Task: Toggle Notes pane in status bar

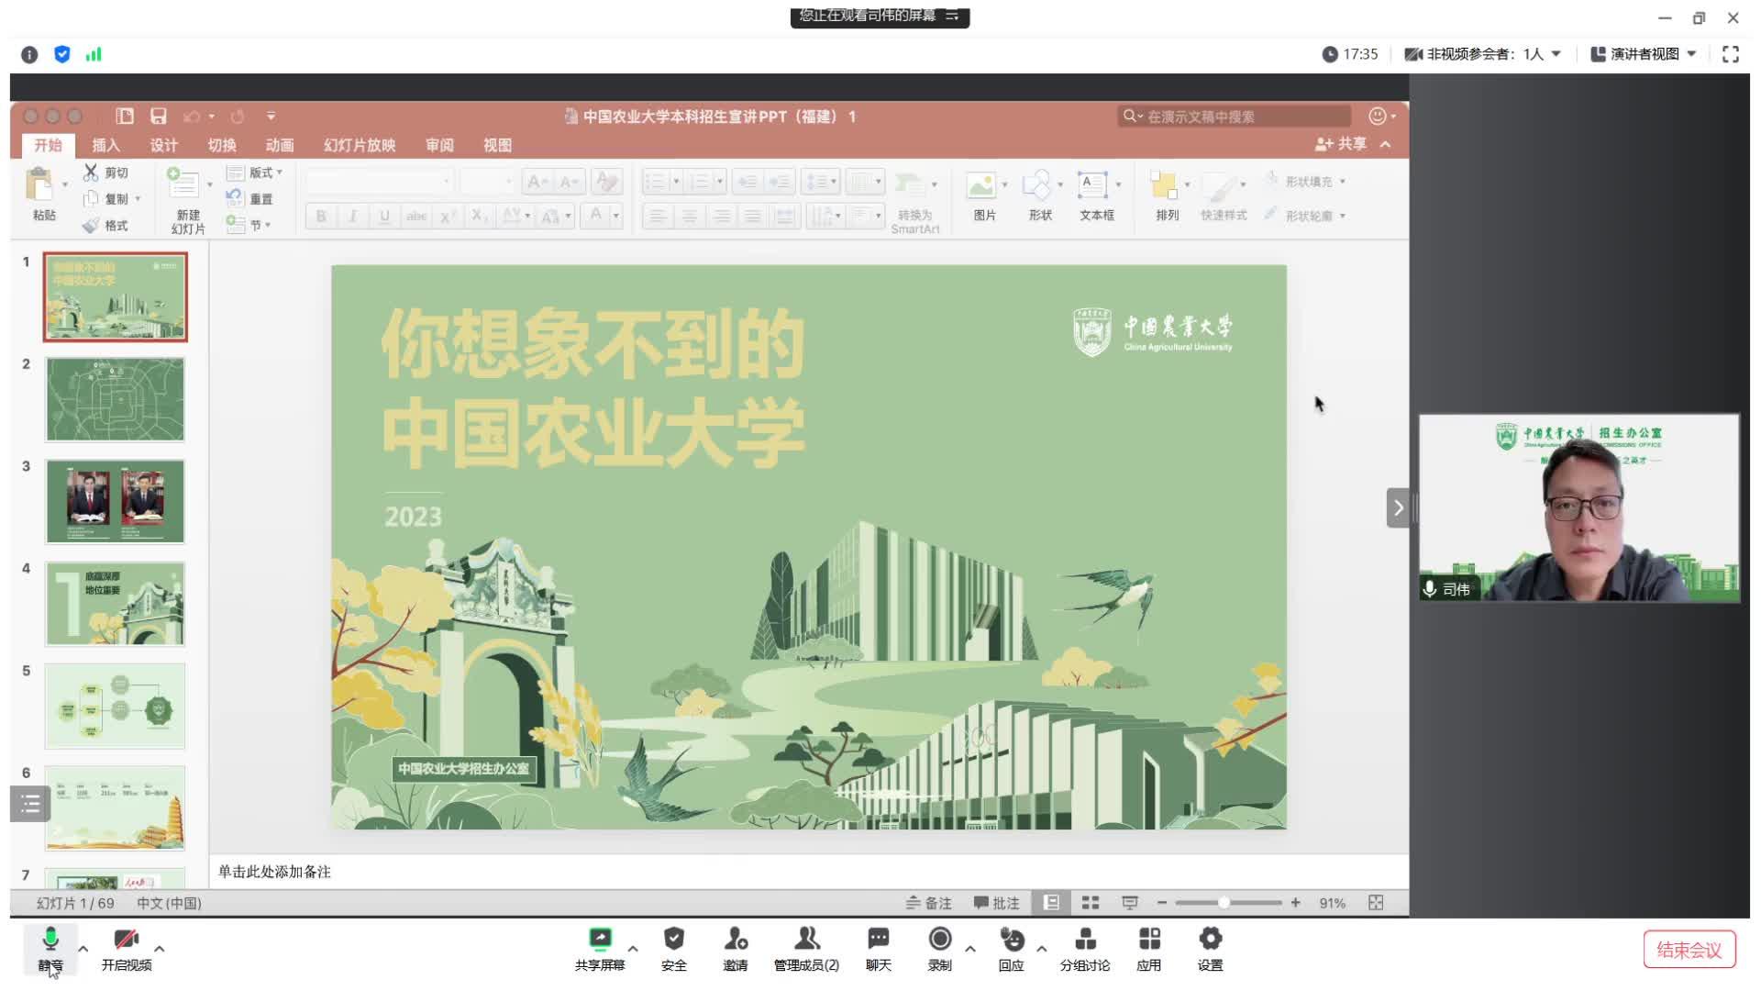Action: 928,903
